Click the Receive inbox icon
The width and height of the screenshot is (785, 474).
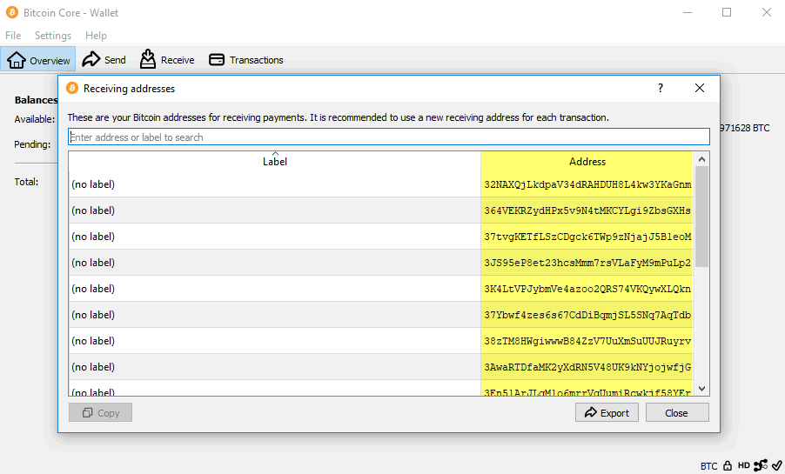click(148, 59)
